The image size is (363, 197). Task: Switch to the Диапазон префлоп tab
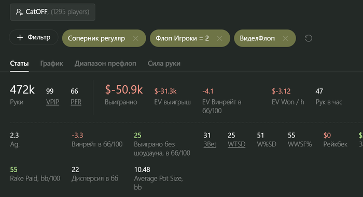[x=105, y=64]
